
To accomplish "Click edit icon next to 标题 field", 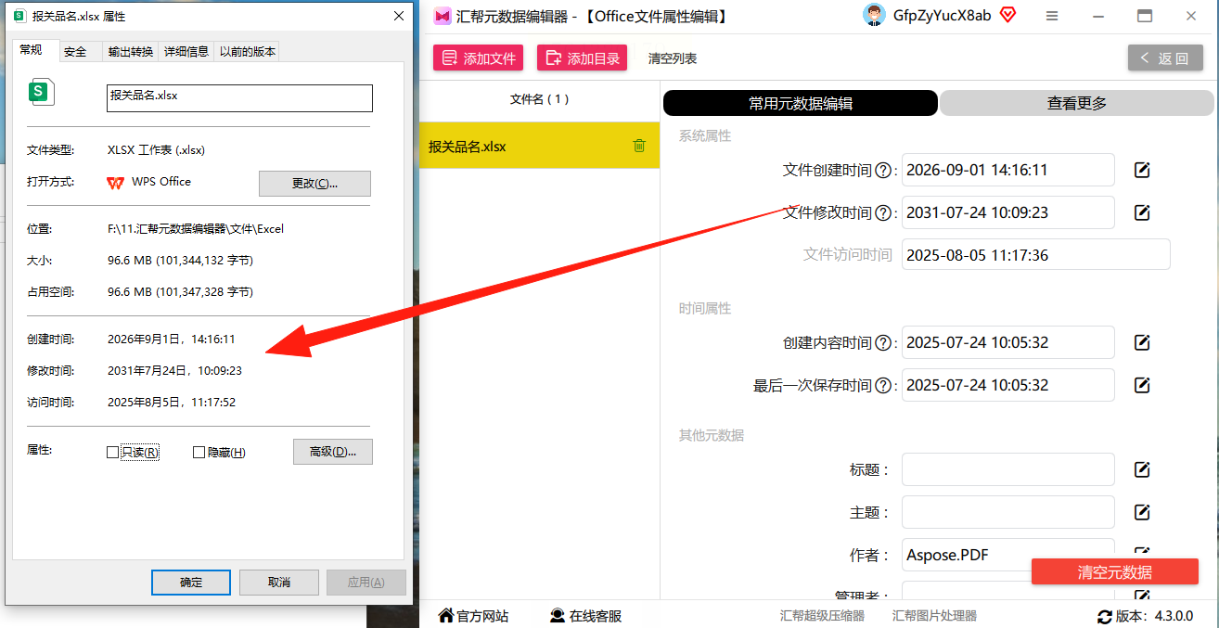I will coord(1142,469).
